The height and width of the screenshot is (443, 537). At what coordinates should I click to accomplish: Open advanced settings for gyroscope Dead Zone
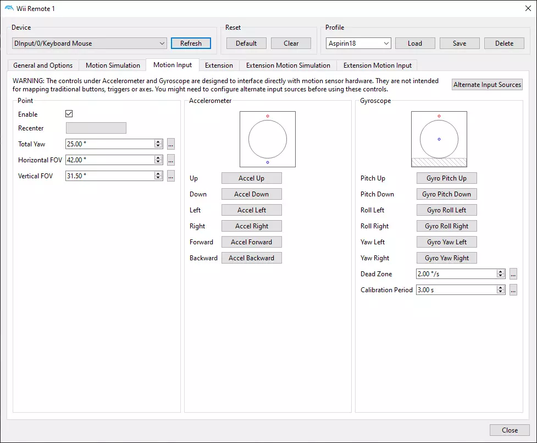click(513, 274)
